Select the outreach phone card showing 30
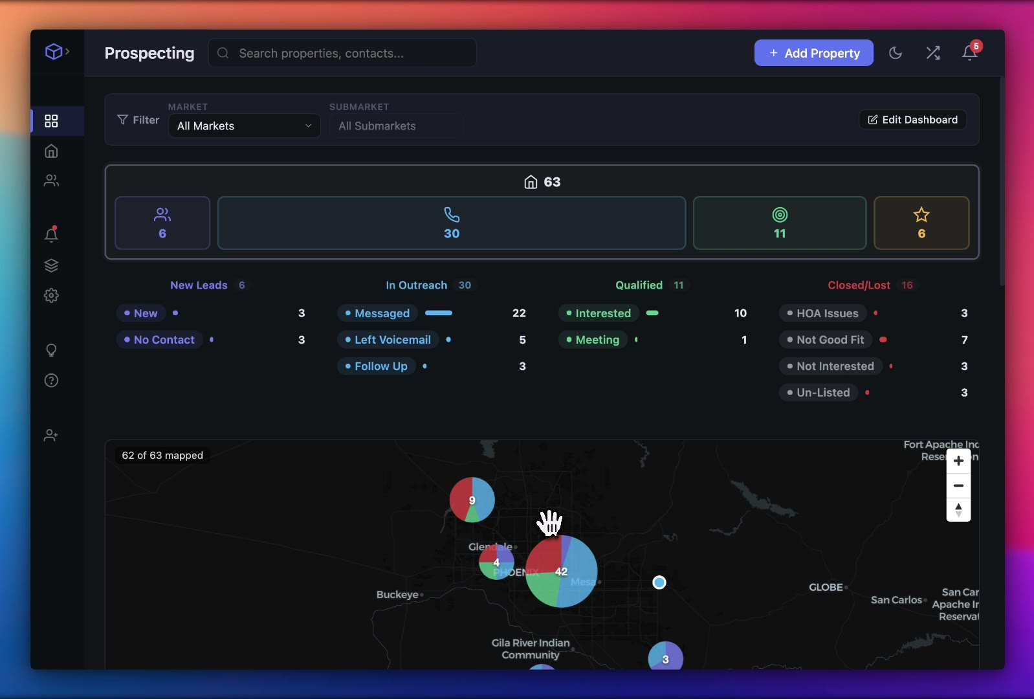 452,223
